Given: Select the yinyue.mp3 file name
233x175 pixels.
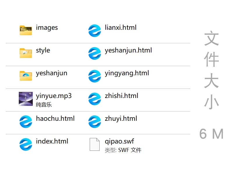Looking at the screenshot, I should click(54, 96).
